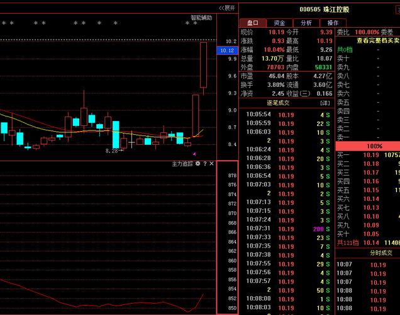Click the 总量 13.70万 value
This screenshot has width=400, height=315.
pyautogui.click(x=272, y=59)
